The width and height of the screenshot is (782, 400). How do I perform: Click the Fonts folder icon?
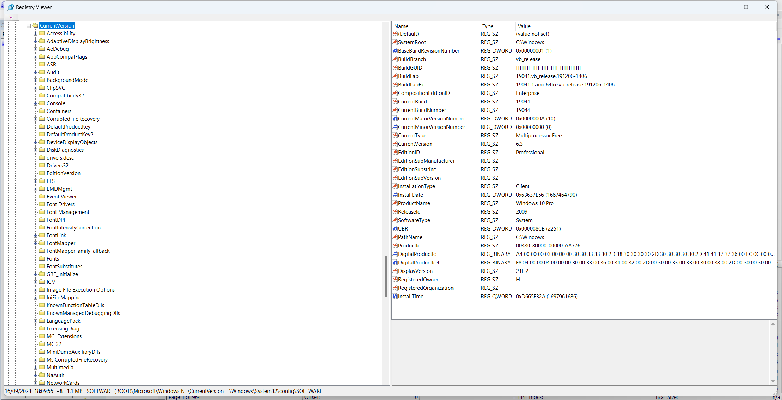42,258
